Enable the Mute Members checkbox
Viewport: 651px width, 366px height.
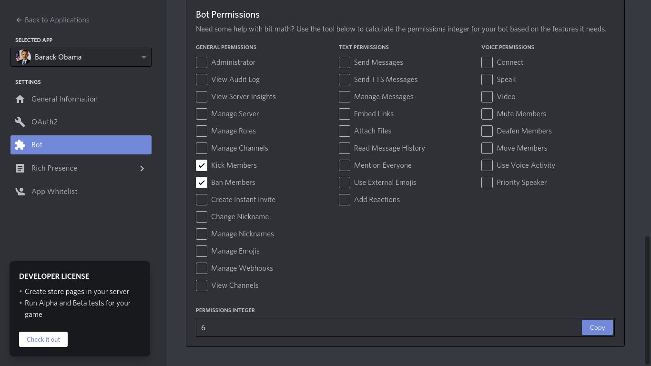[487, 114]
